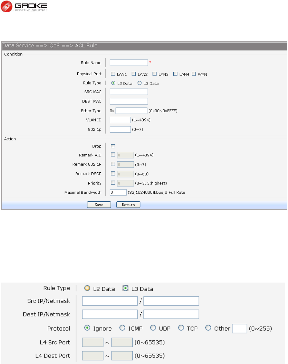Click the Remark VID value field
Image resolution: width=288 pixels, height=364 pixels.
coord(125,155)
